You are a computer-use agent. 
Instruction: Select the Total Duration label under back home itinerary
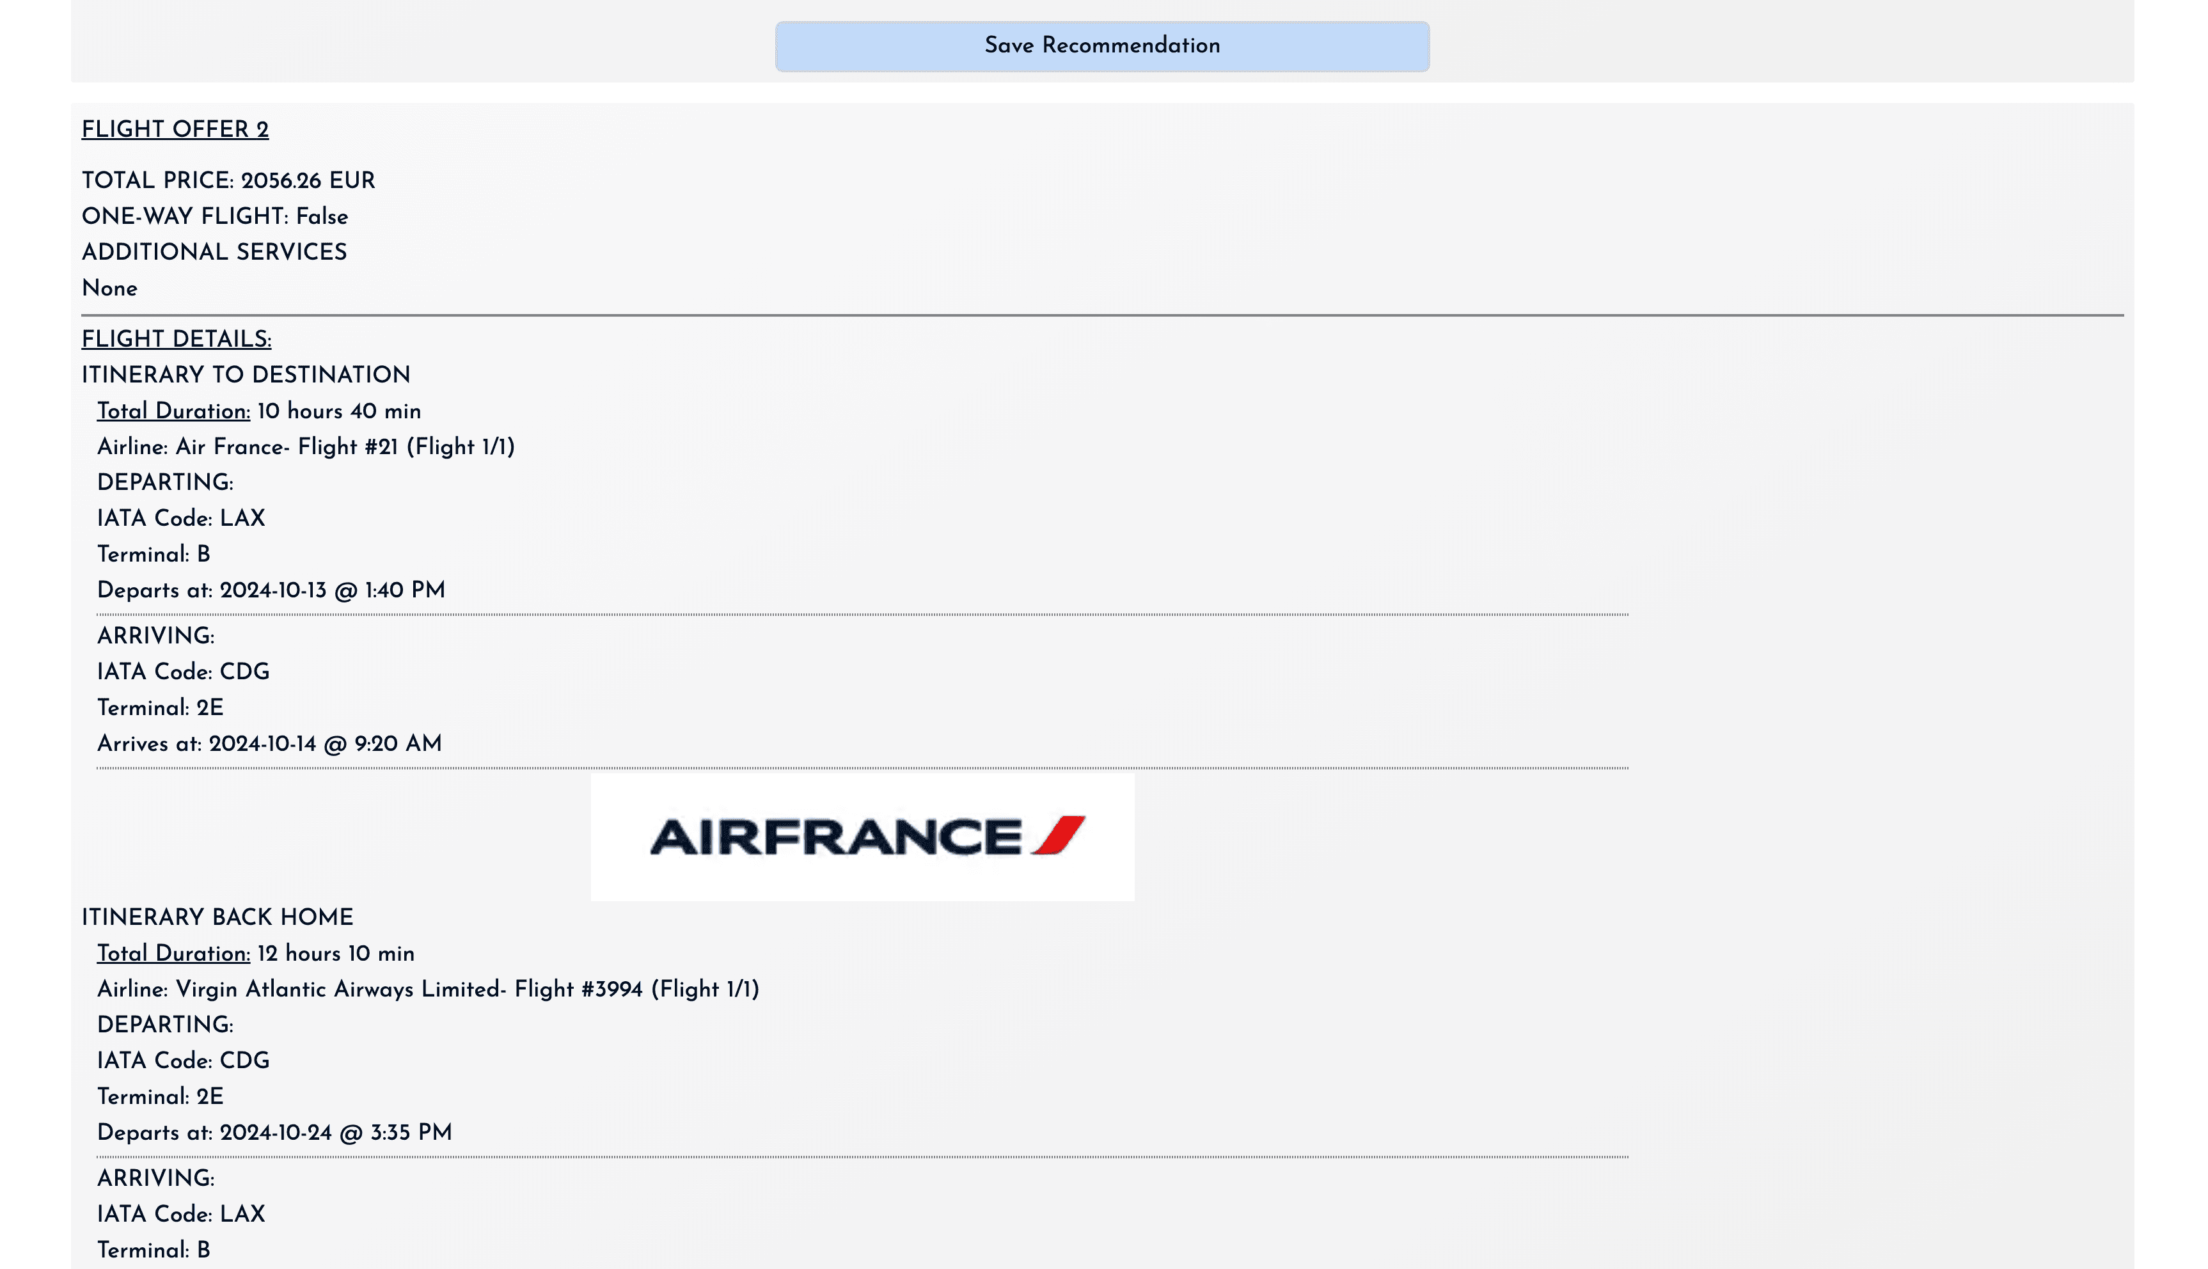pos(173,952)
